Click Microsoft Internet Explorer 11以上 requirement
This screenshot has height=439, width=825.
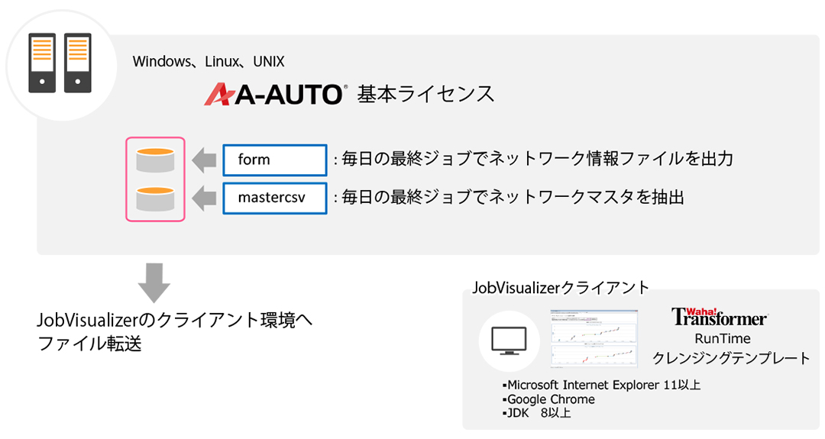601,385
